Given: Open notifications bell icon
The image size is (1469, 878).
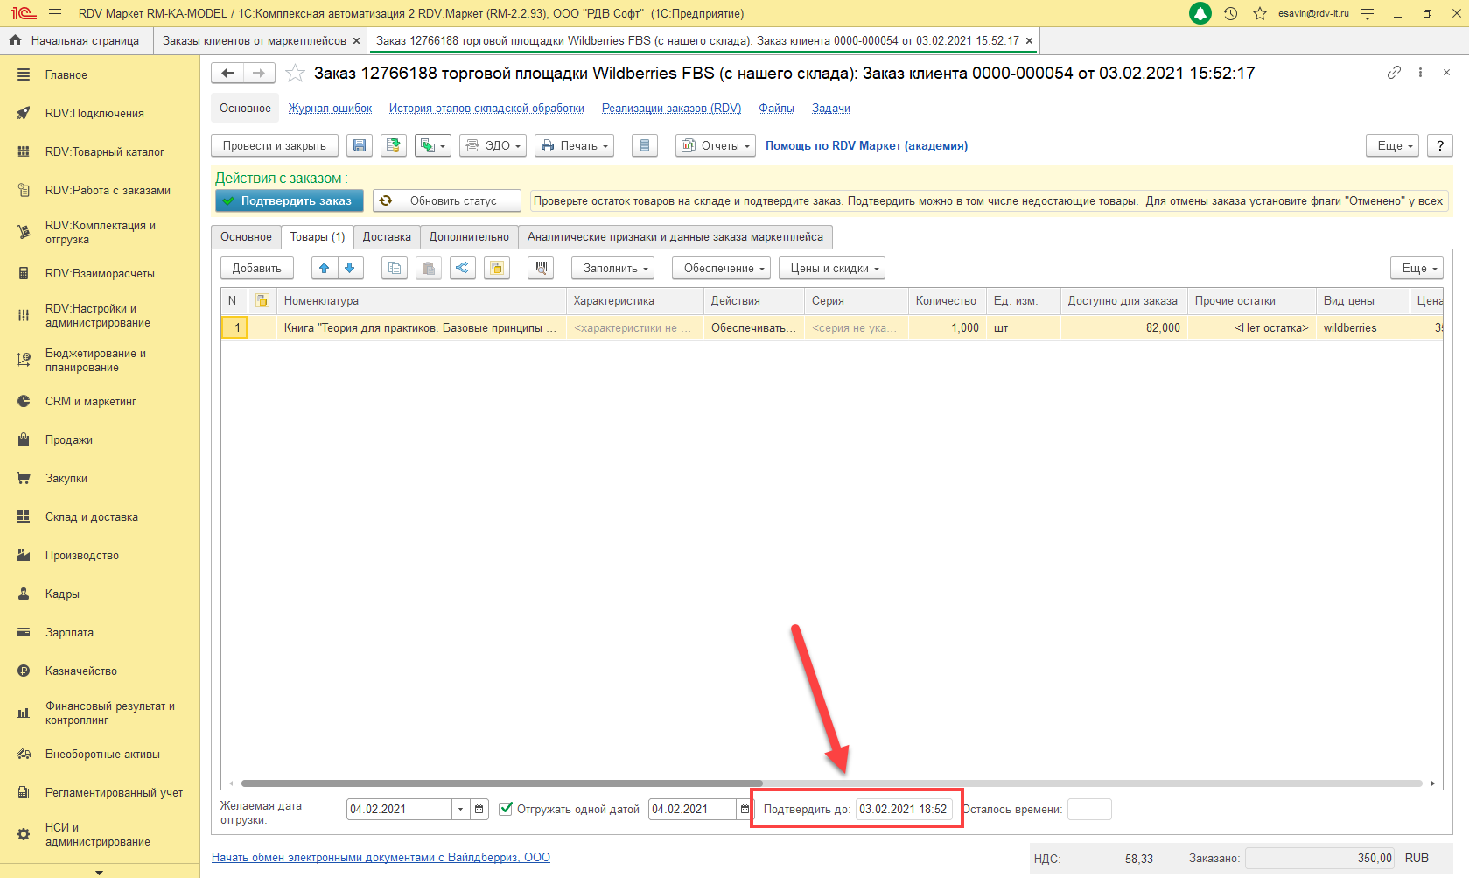Looking at the screenshot, I should pos(1200,14).
